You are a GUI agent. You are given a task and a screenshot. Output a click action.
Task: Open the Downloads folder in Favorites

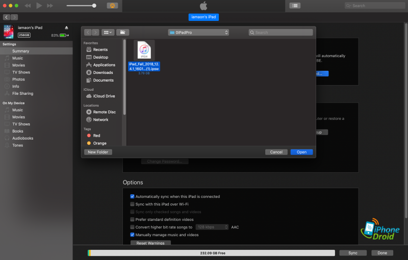(x=103, y=72)
